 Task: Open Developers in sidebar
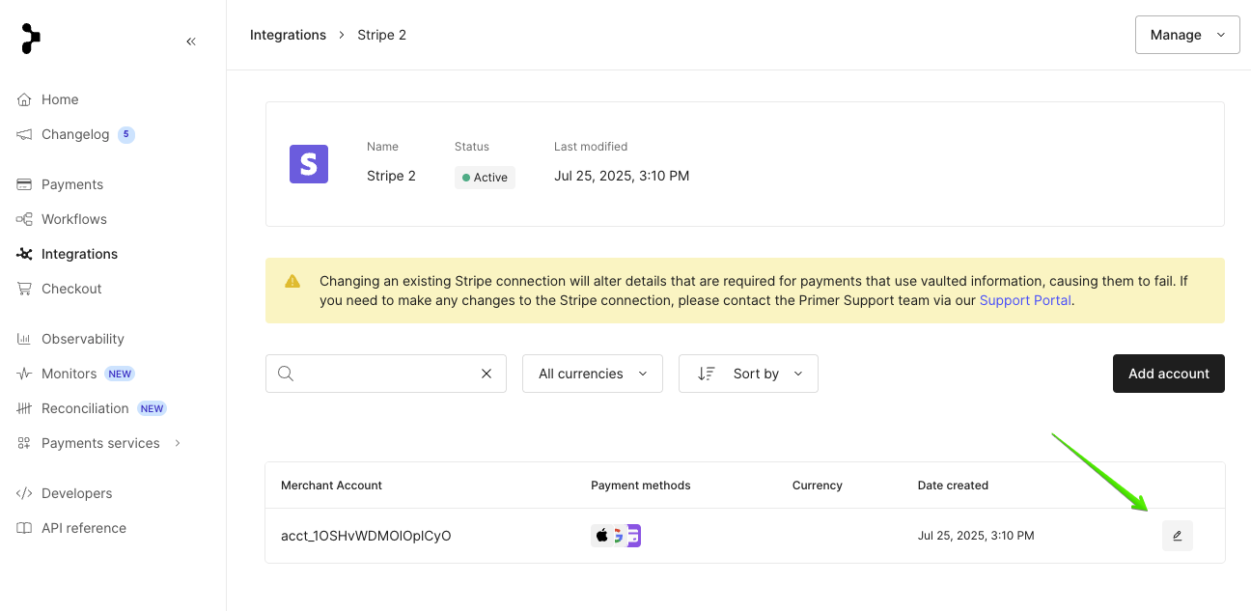pyautogui.click(x=77, y=493)
